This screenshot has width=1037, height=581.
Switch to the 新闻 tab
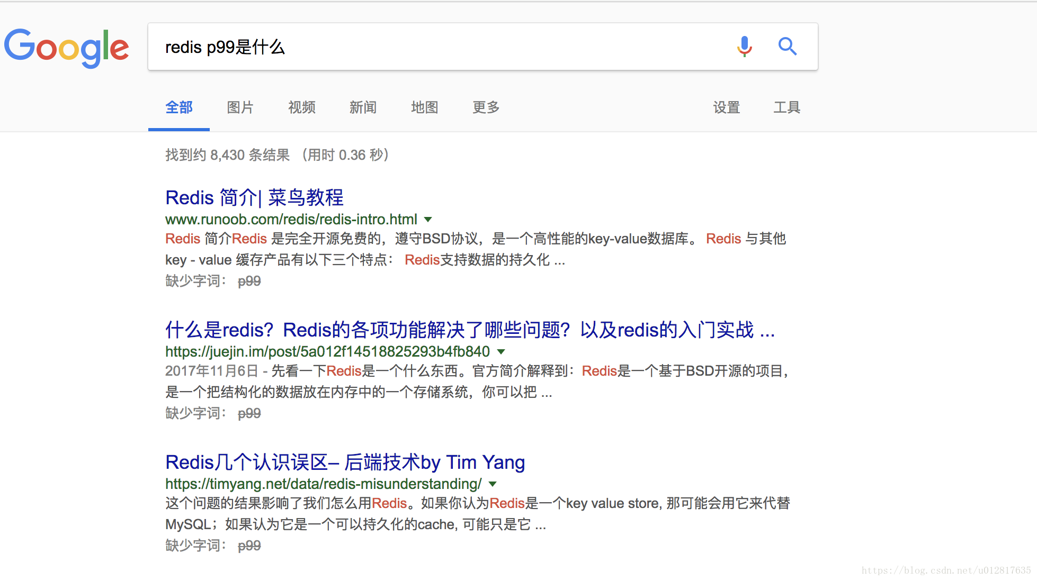(x=363, y=107)
